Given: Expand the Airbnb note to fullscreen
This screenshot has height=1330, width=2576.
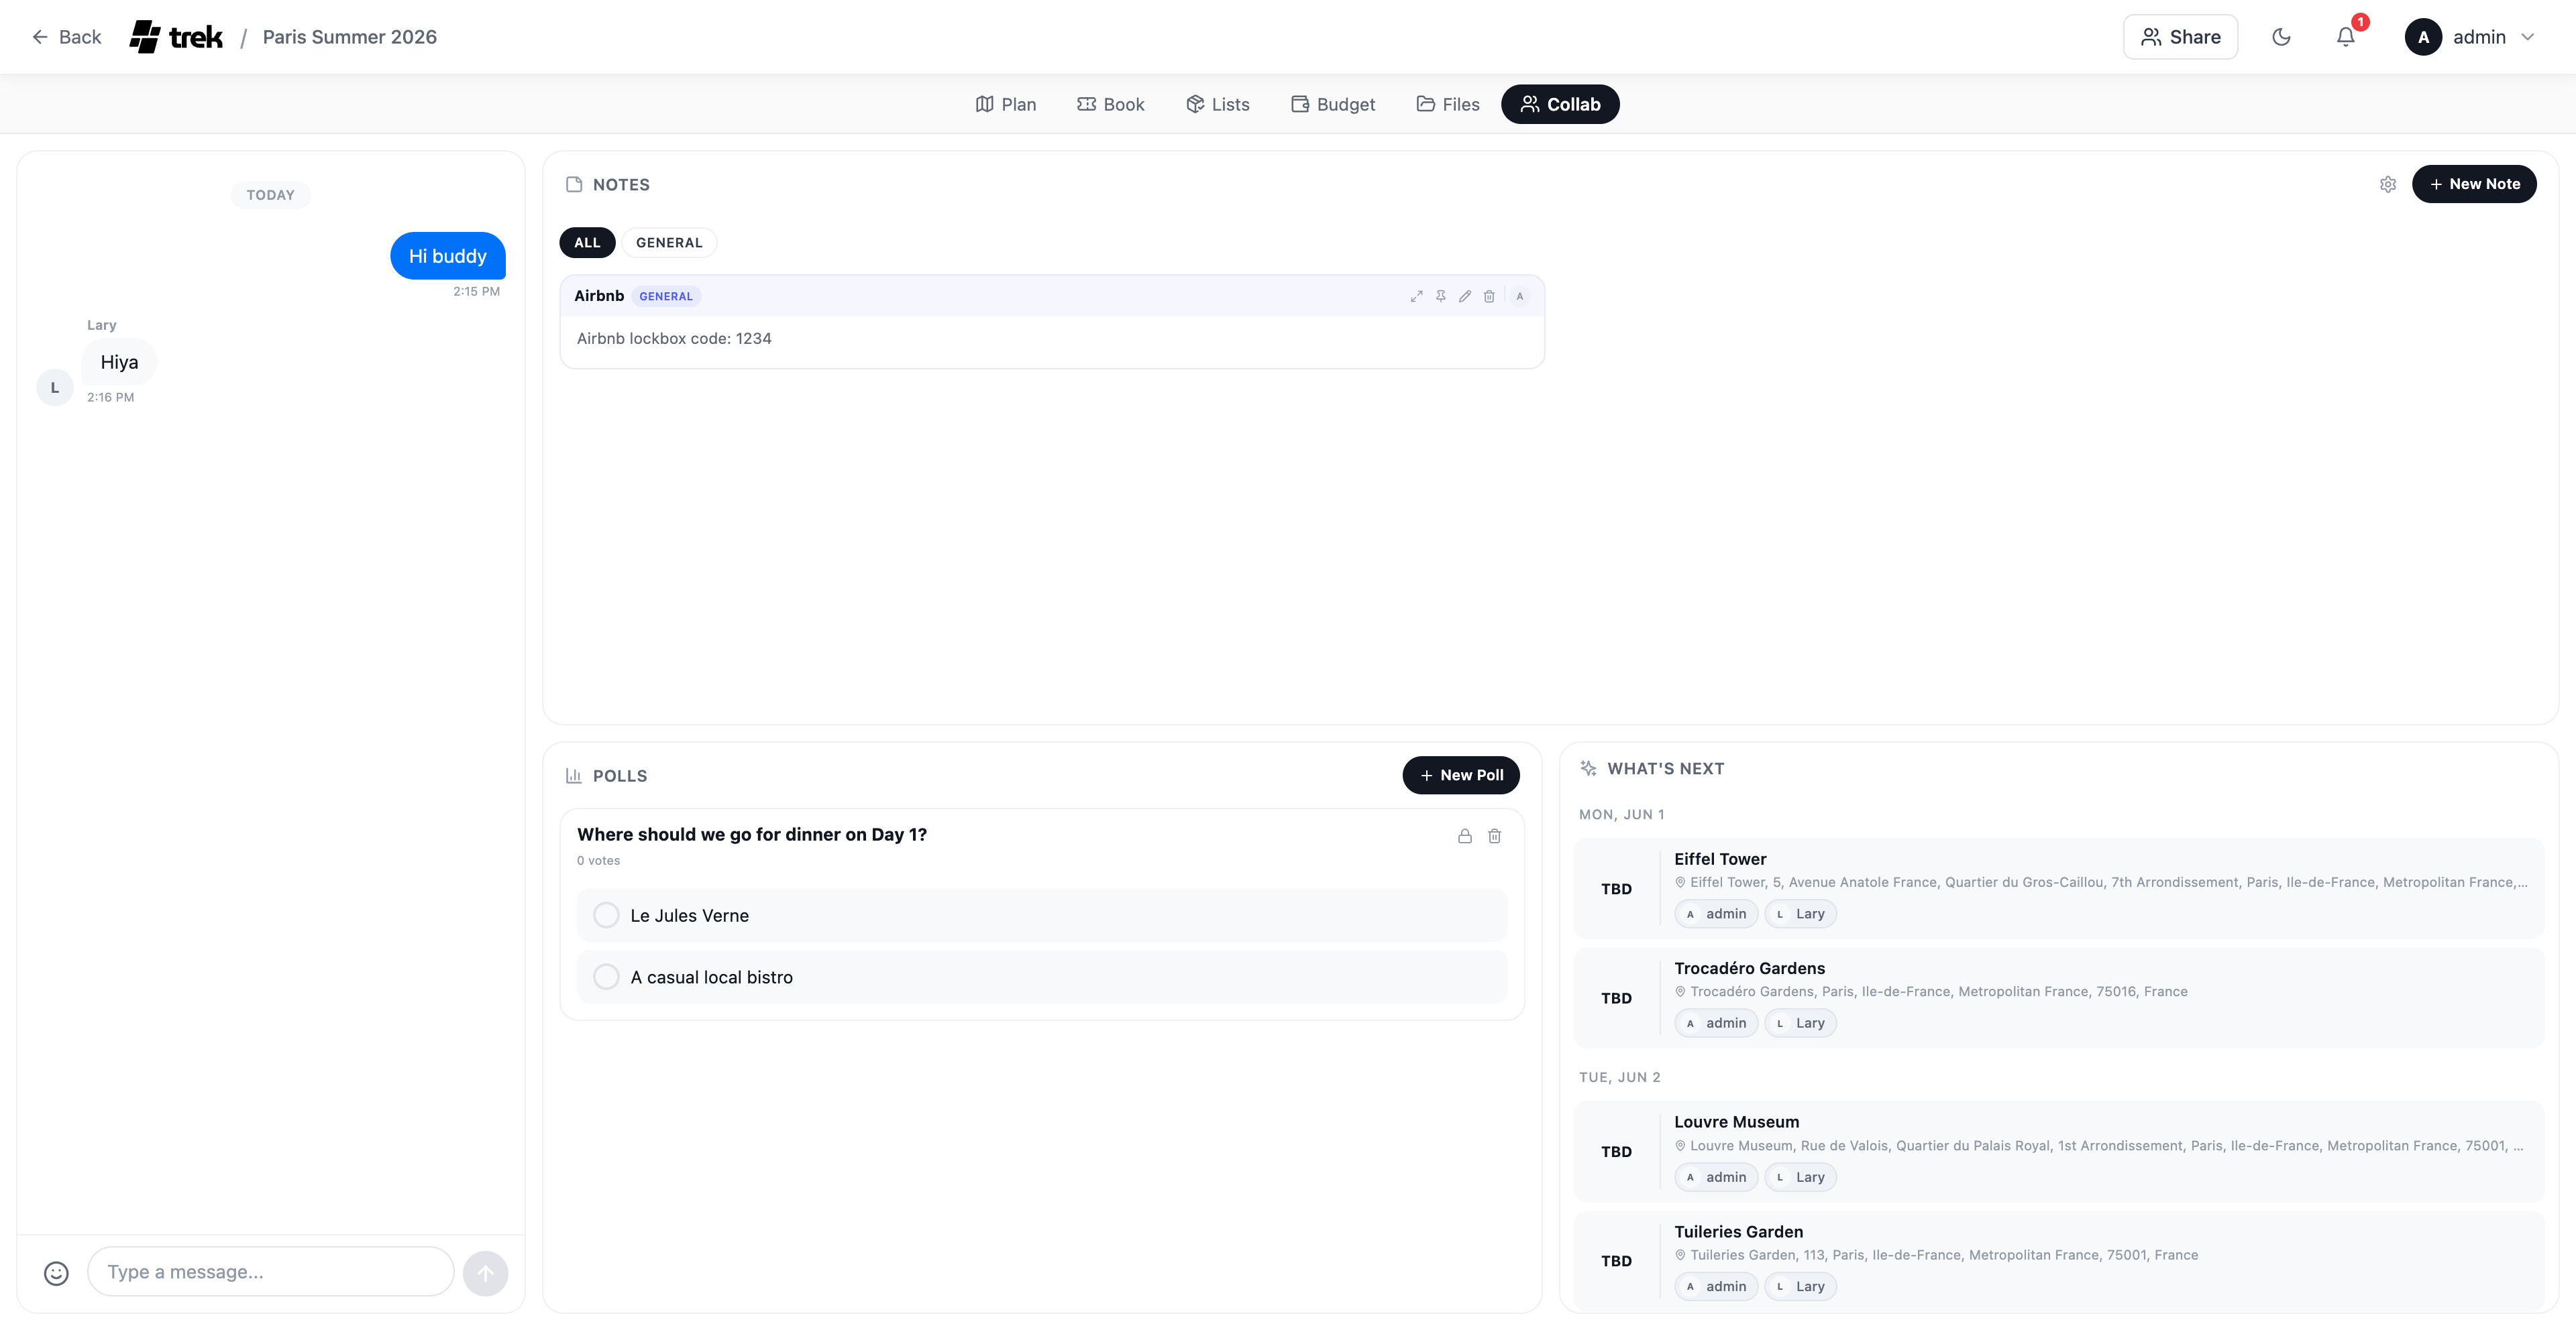Looking at the screenshot, I should [x=1416, y=296].
